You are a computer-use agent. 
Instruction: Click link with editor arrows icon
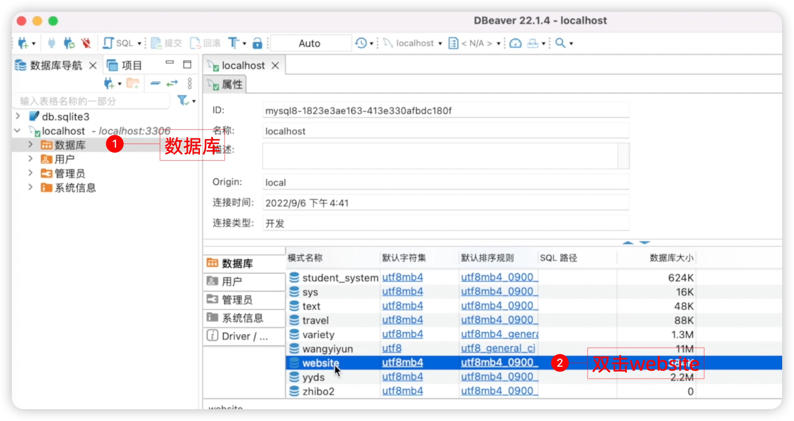[172, 84]
